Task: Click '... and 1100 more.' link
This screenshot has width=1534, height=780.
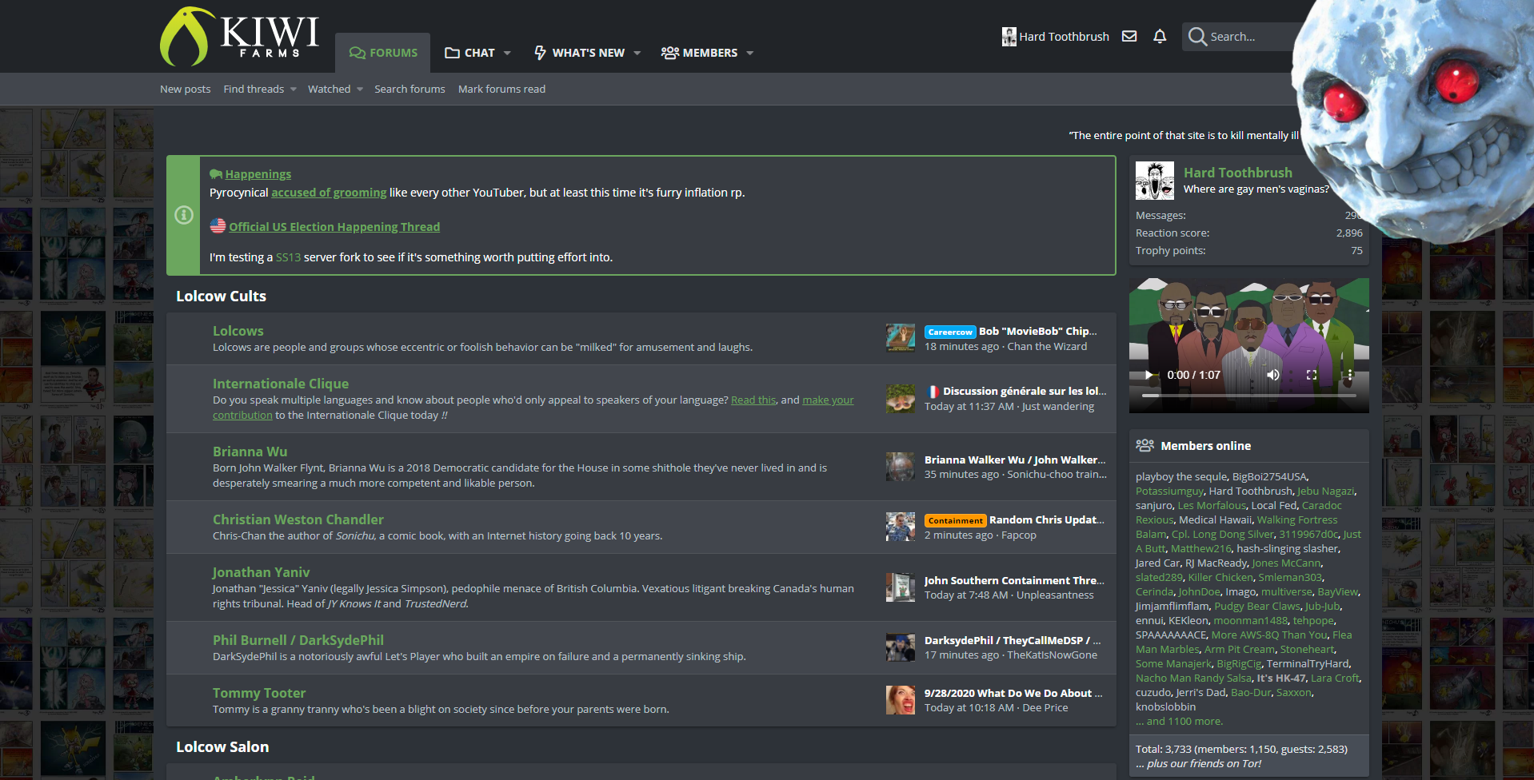Action: tap(1180, 721)
